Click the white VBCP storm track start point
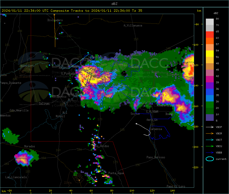The width and height of the screenshot is (229, 194). pos(136,124)
